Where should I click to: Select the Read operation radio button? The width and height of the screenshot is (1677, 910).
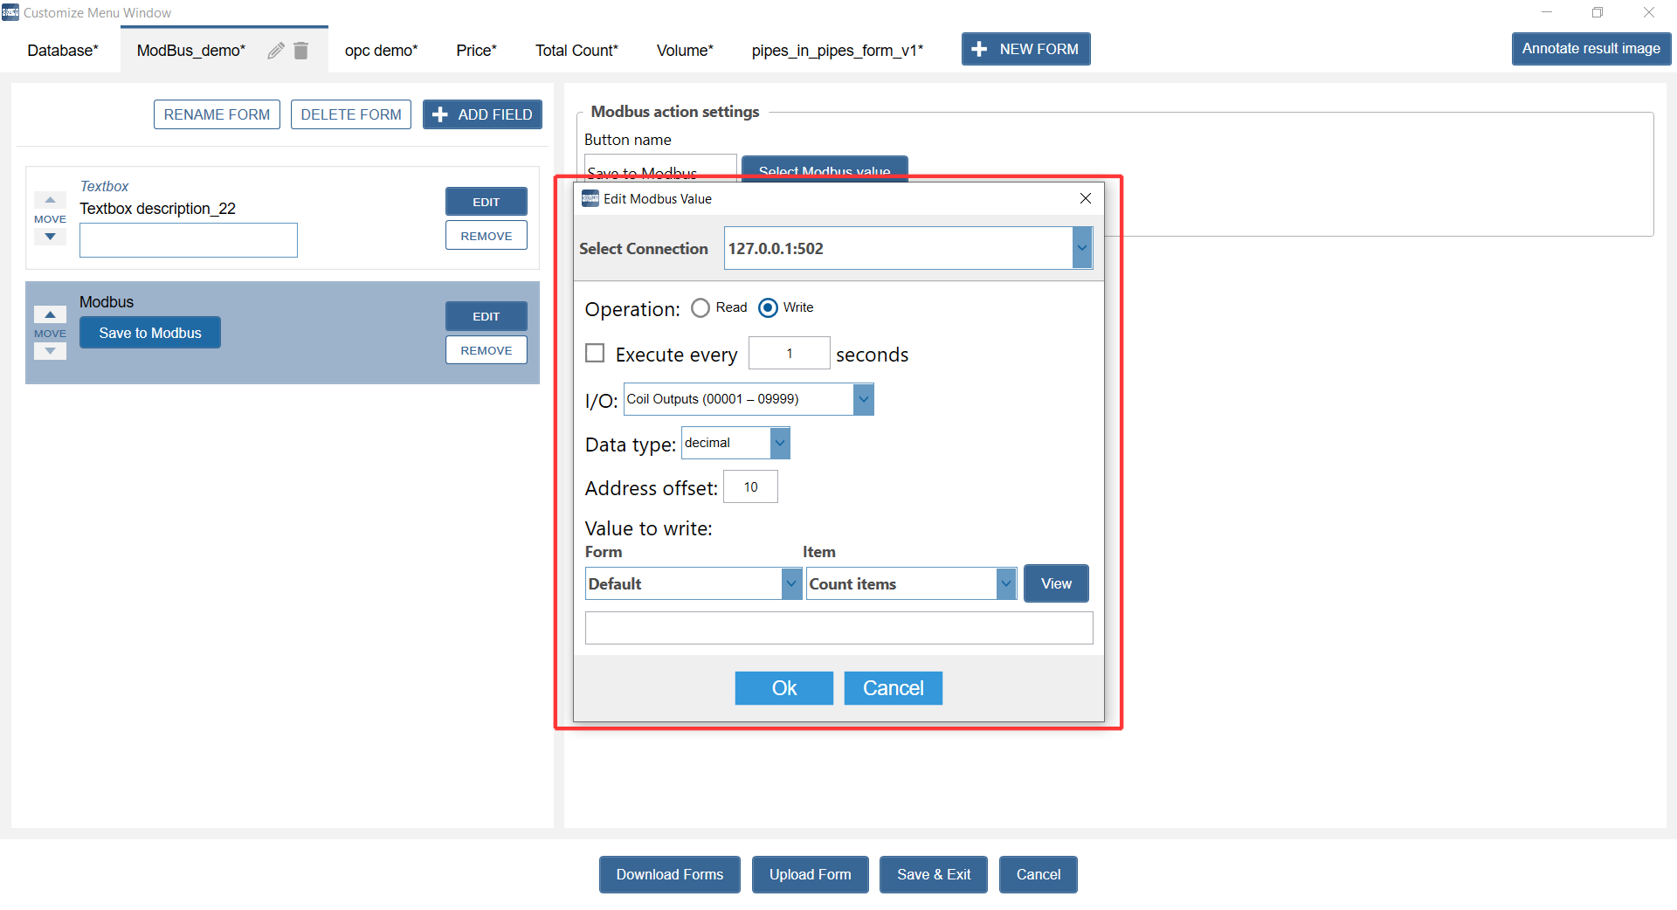(700, 308)
